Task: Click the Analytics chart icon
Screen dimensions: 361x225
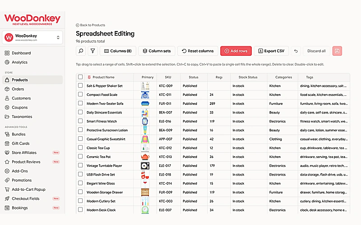Action: (7, 62)
